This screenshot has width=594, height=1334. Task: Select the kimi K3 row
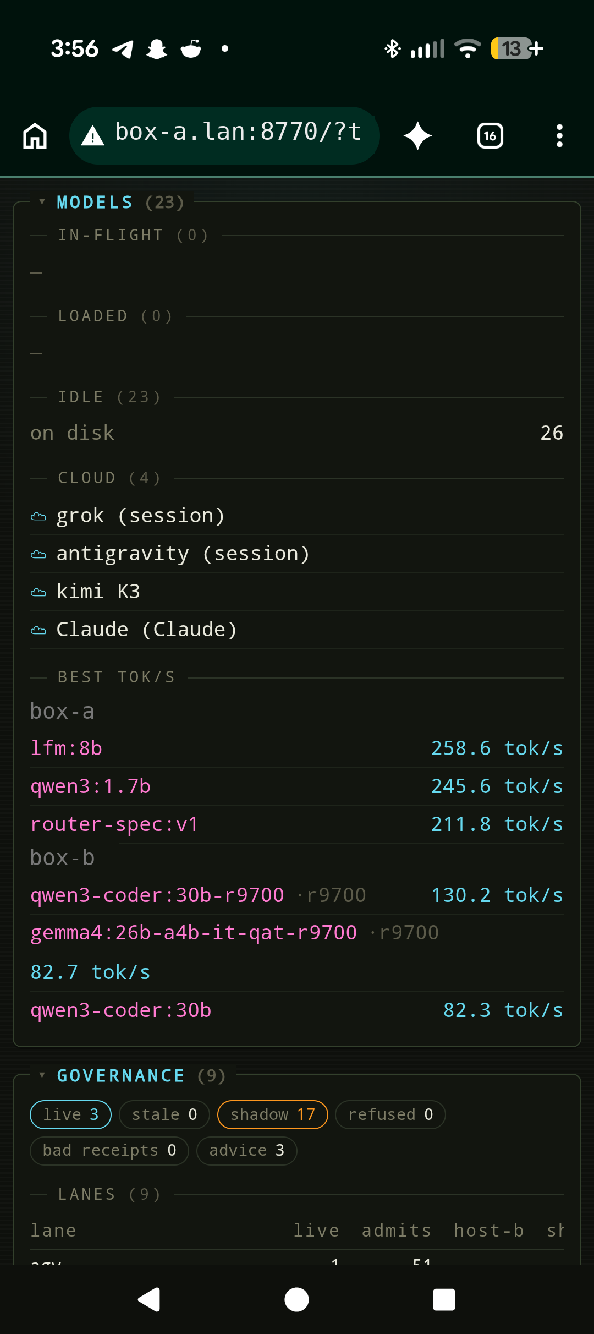click(297, 592)
